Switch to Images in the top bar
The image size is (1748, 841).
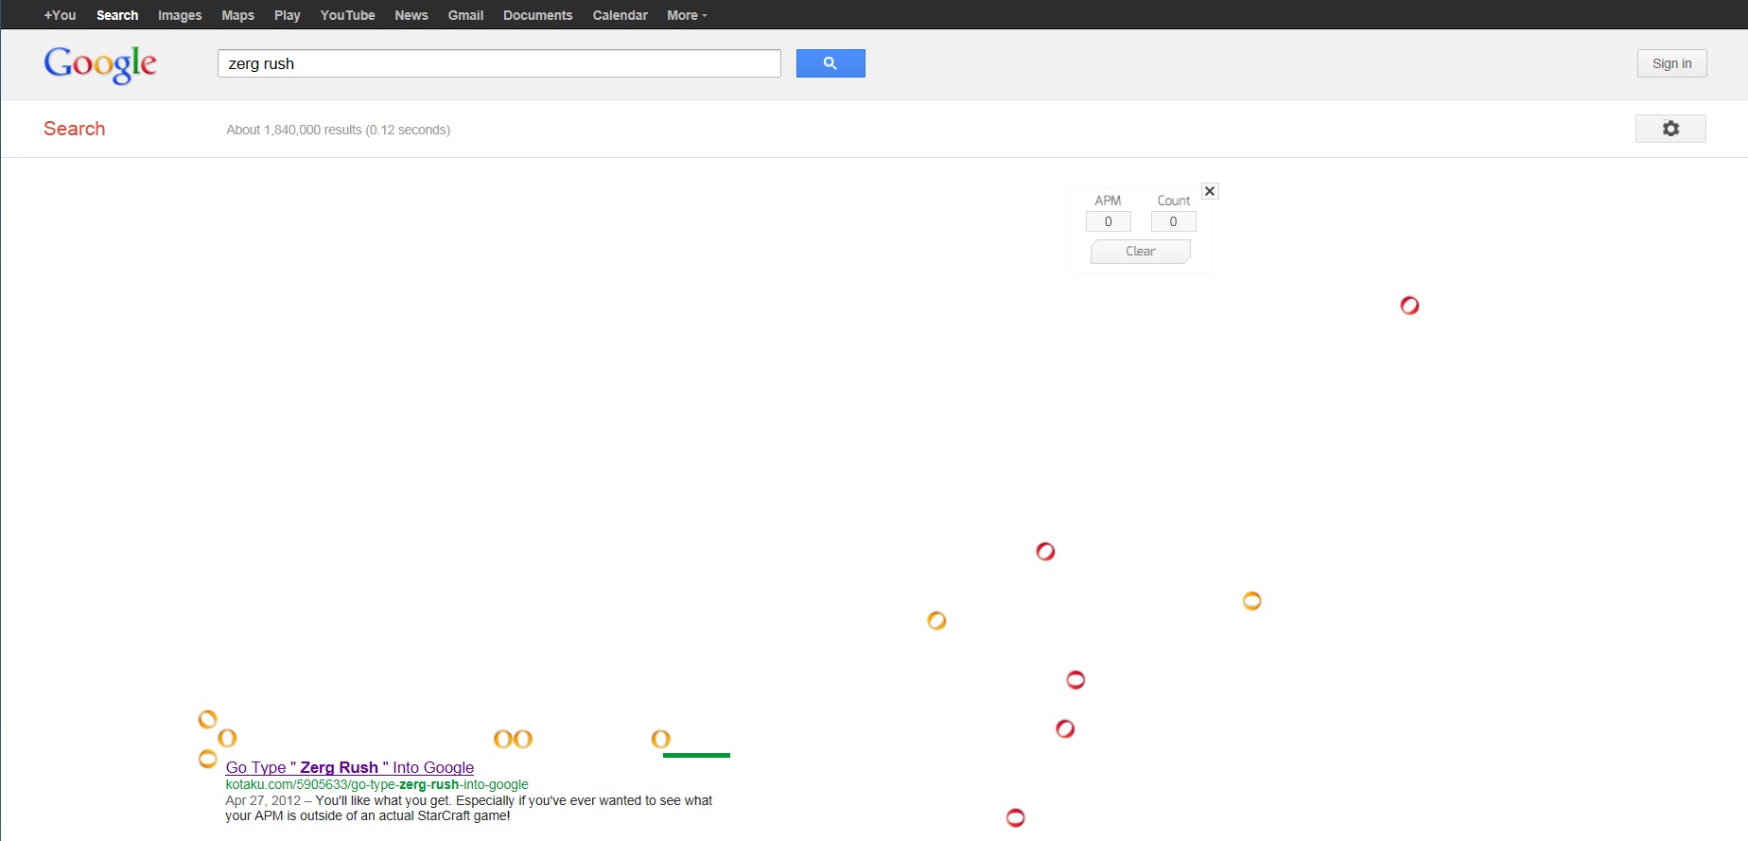pyautogui.click(x=180, y=15)
